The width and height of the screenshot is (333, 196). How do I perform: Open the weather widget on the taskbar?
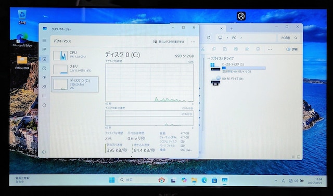point(22,180)
